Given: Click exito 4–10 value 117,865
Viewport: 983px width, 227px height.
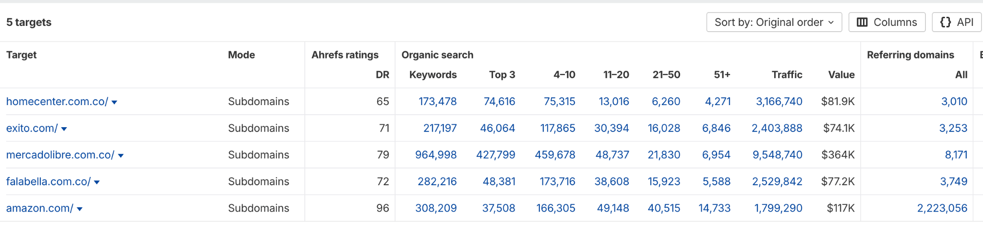Looking at the screenshot, I should pyautogui.click(x=557, y=128).
